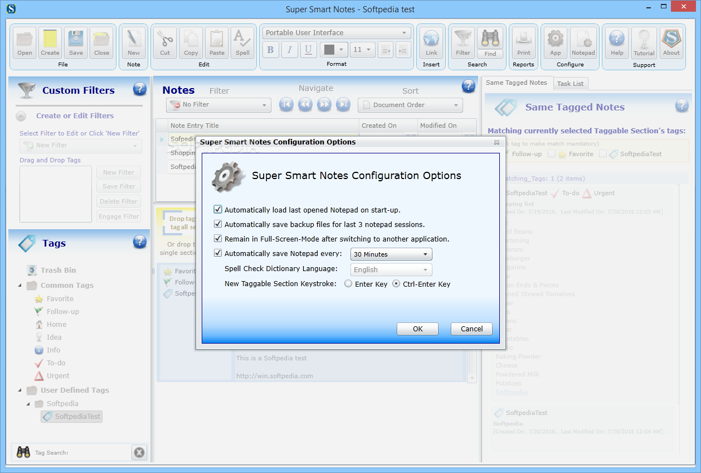This screenshot has width=701, height=473.
Task: Click the Open notepad toolbar icon
Action: coord(25,43)
